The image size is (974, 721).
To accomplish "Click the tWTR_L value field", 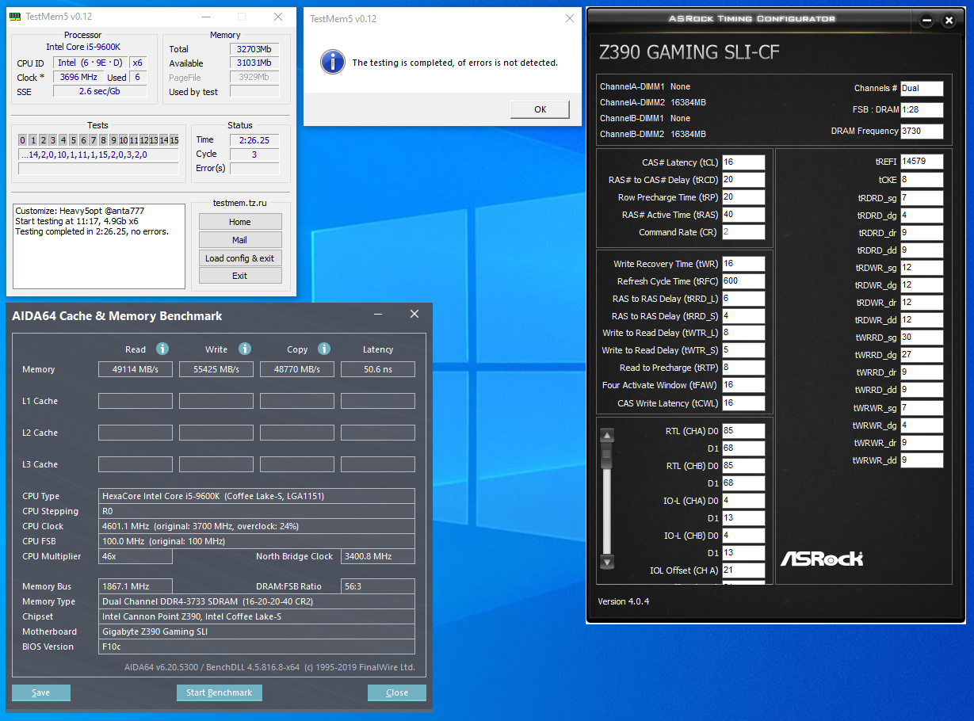I will point(743,333).
